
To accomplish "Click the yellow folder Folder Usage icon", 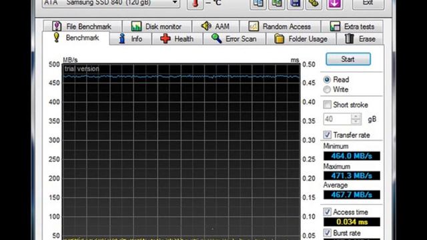I will coord(279,39).
